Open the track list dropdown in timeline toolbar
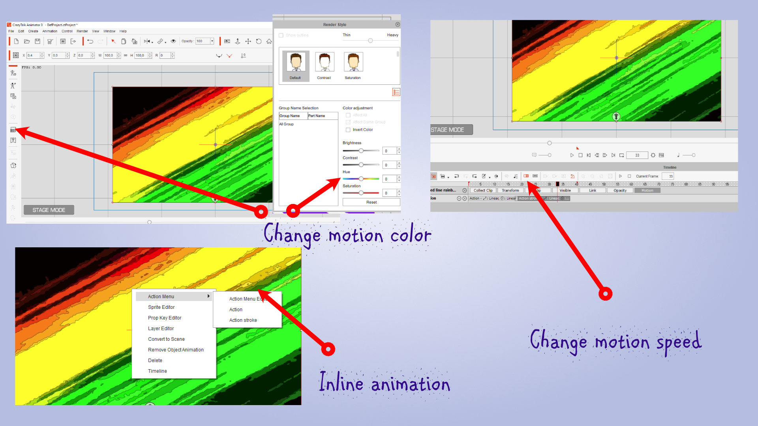 tap(448, 177)
